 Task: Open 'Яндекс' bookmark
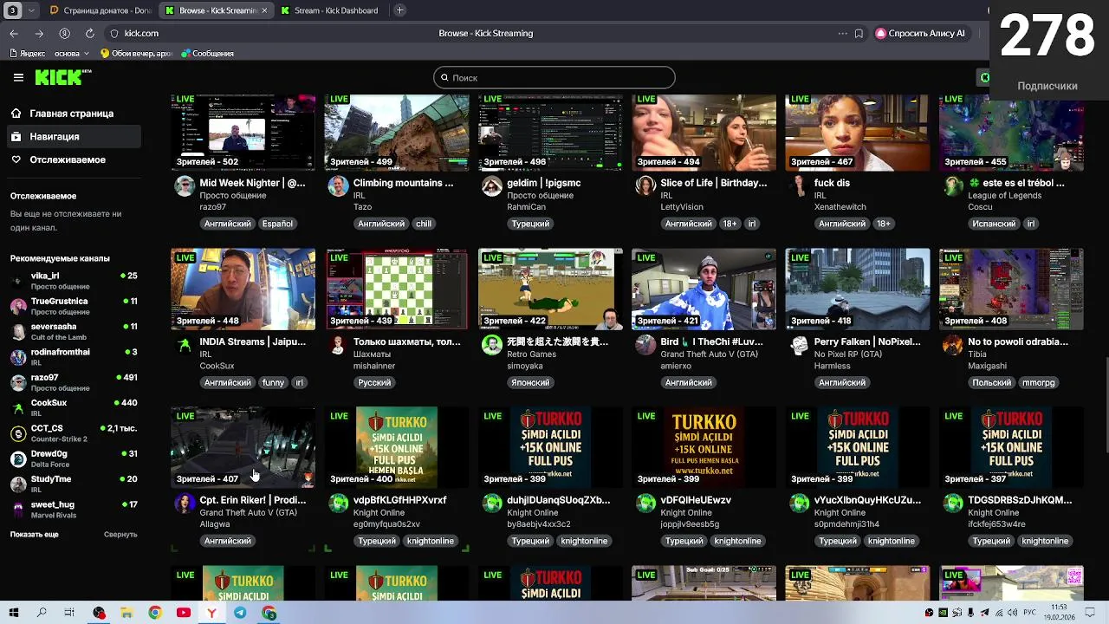point(28,54)
